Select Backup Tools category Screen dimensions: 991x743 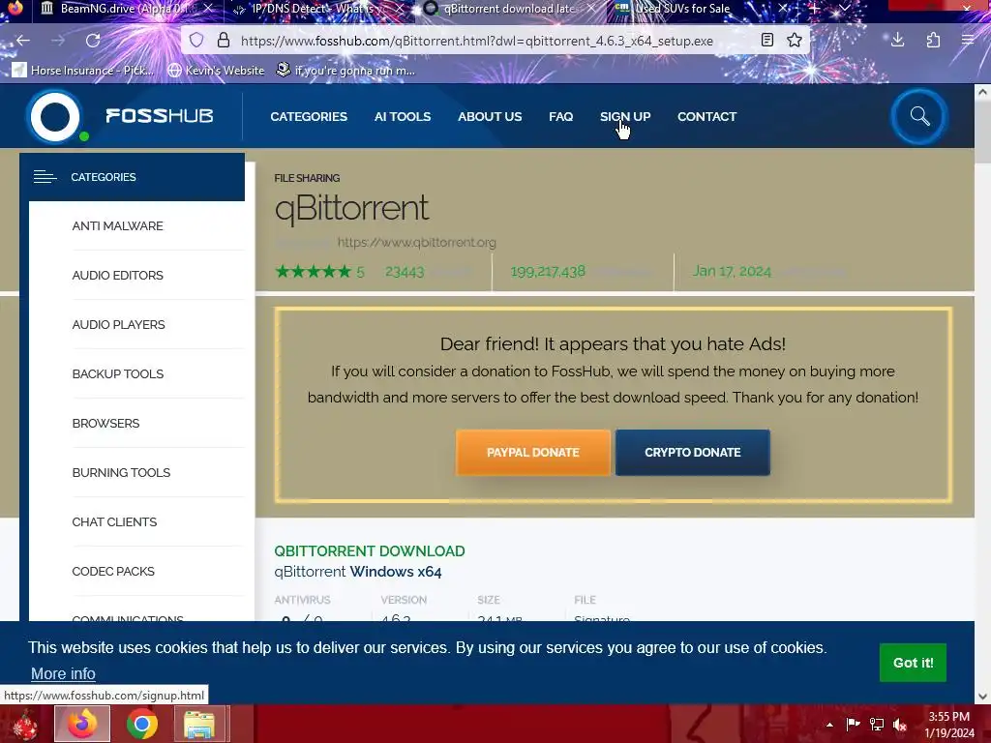tap(117, 373)
